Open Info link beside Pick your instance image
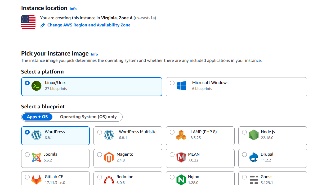 (x=94, y=54)
